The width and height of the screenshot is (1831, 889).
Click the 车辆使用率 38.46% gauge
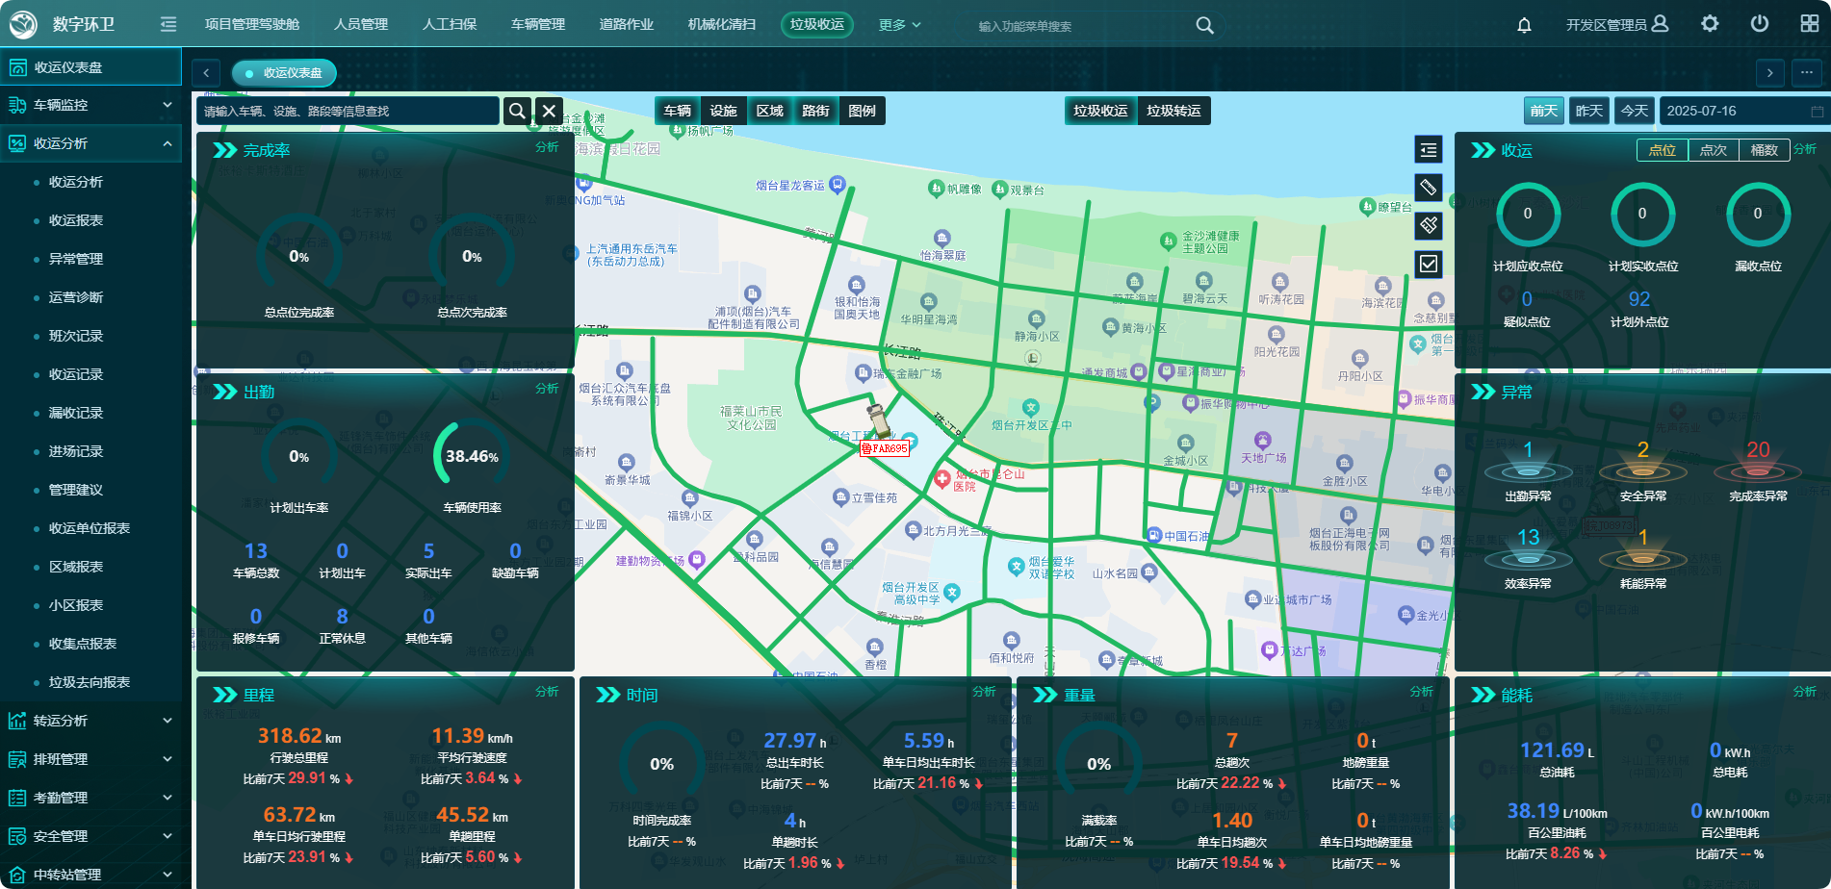(472, 456)
